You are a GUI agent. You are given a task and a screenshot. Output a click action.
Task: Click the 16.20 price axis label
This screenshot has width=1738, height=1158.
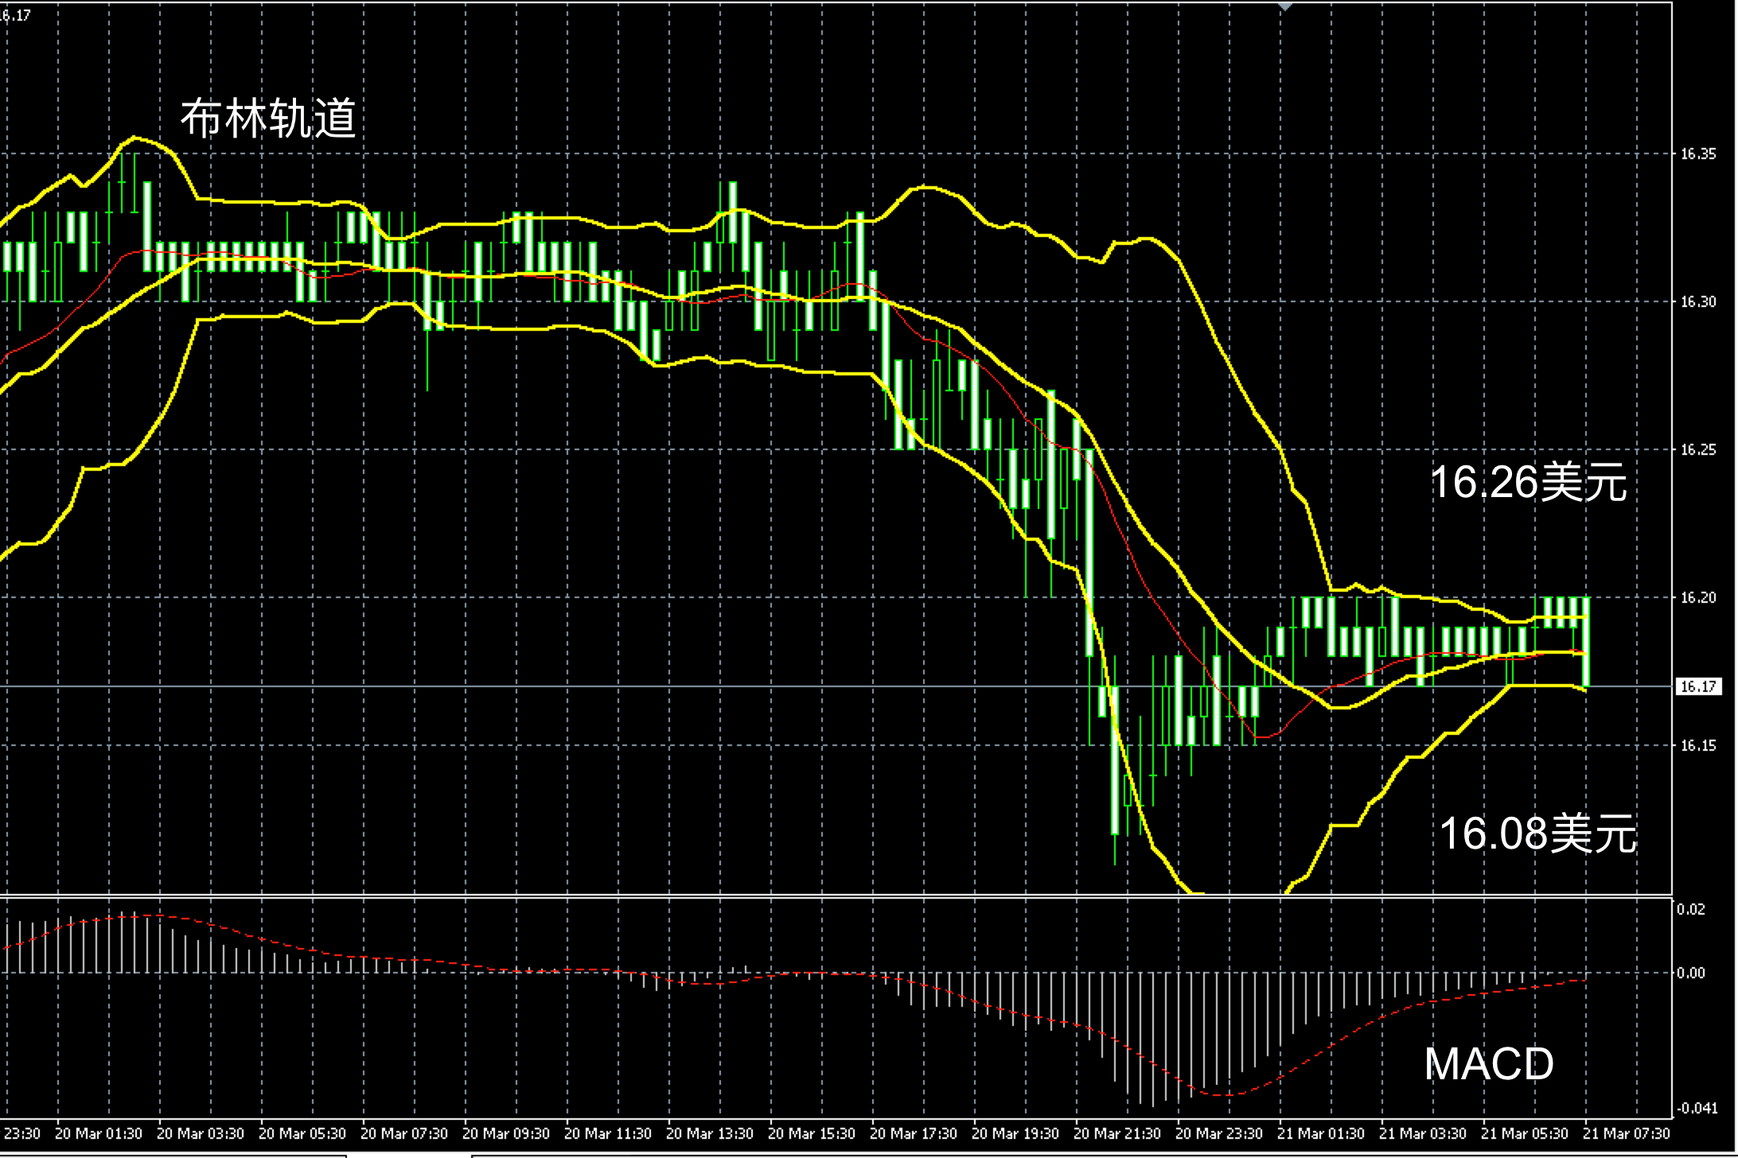[1698, 598]
